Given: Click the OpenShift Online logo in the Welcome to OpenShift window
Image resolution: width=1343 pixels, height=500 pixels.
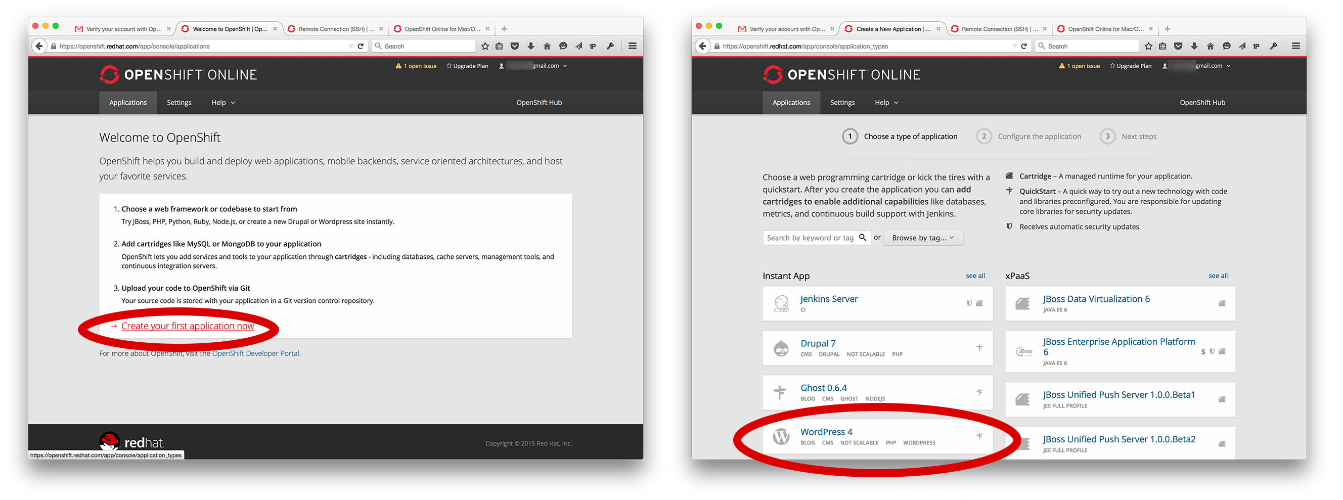Looking at the screenshot, I should 178,74.
